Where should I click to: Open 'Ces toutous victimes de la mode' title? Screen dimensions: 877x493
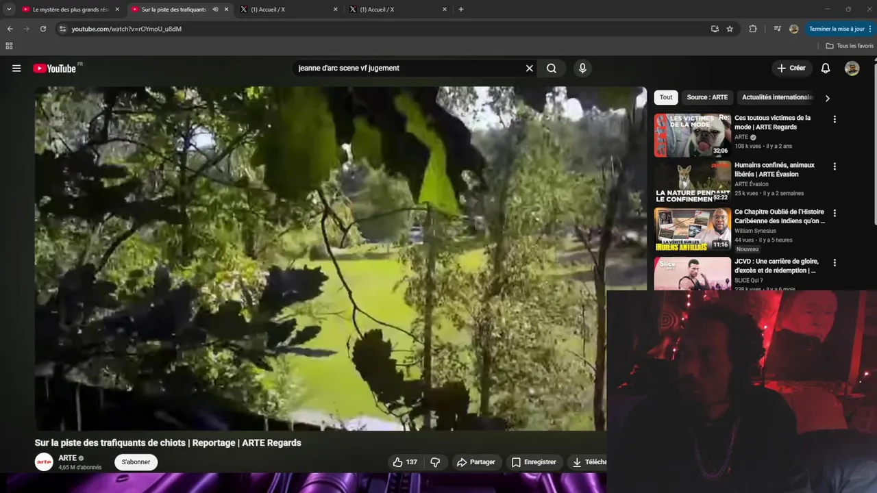(772, 123)
